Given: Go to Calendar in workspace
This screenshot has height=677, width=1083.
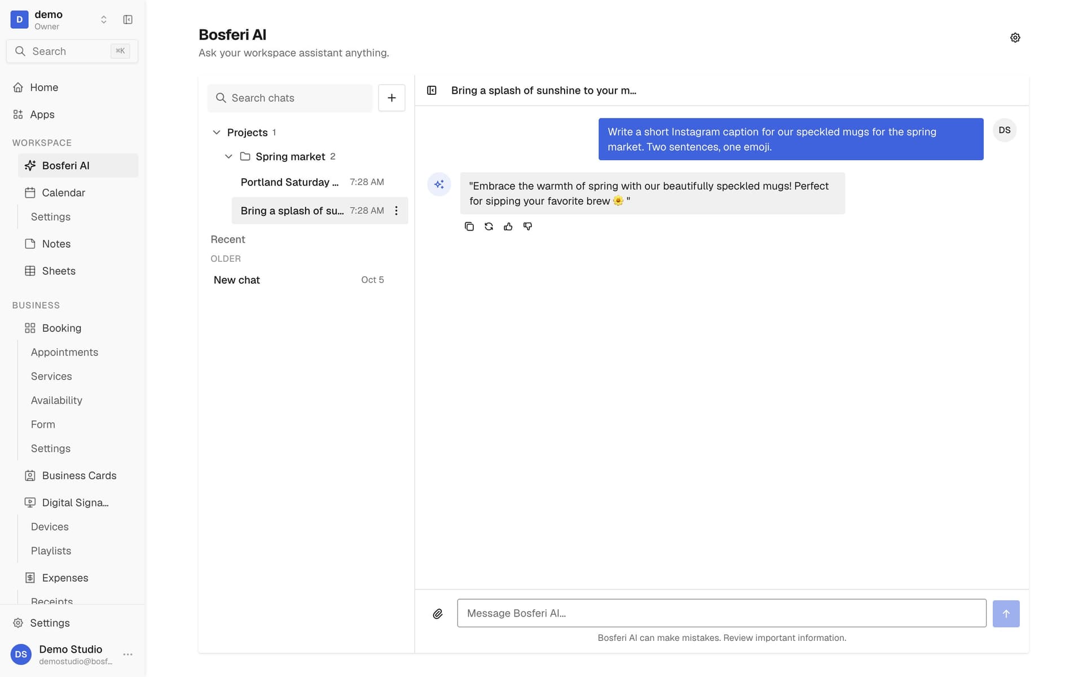Looking at the screenshot, I should coord(78,192).
